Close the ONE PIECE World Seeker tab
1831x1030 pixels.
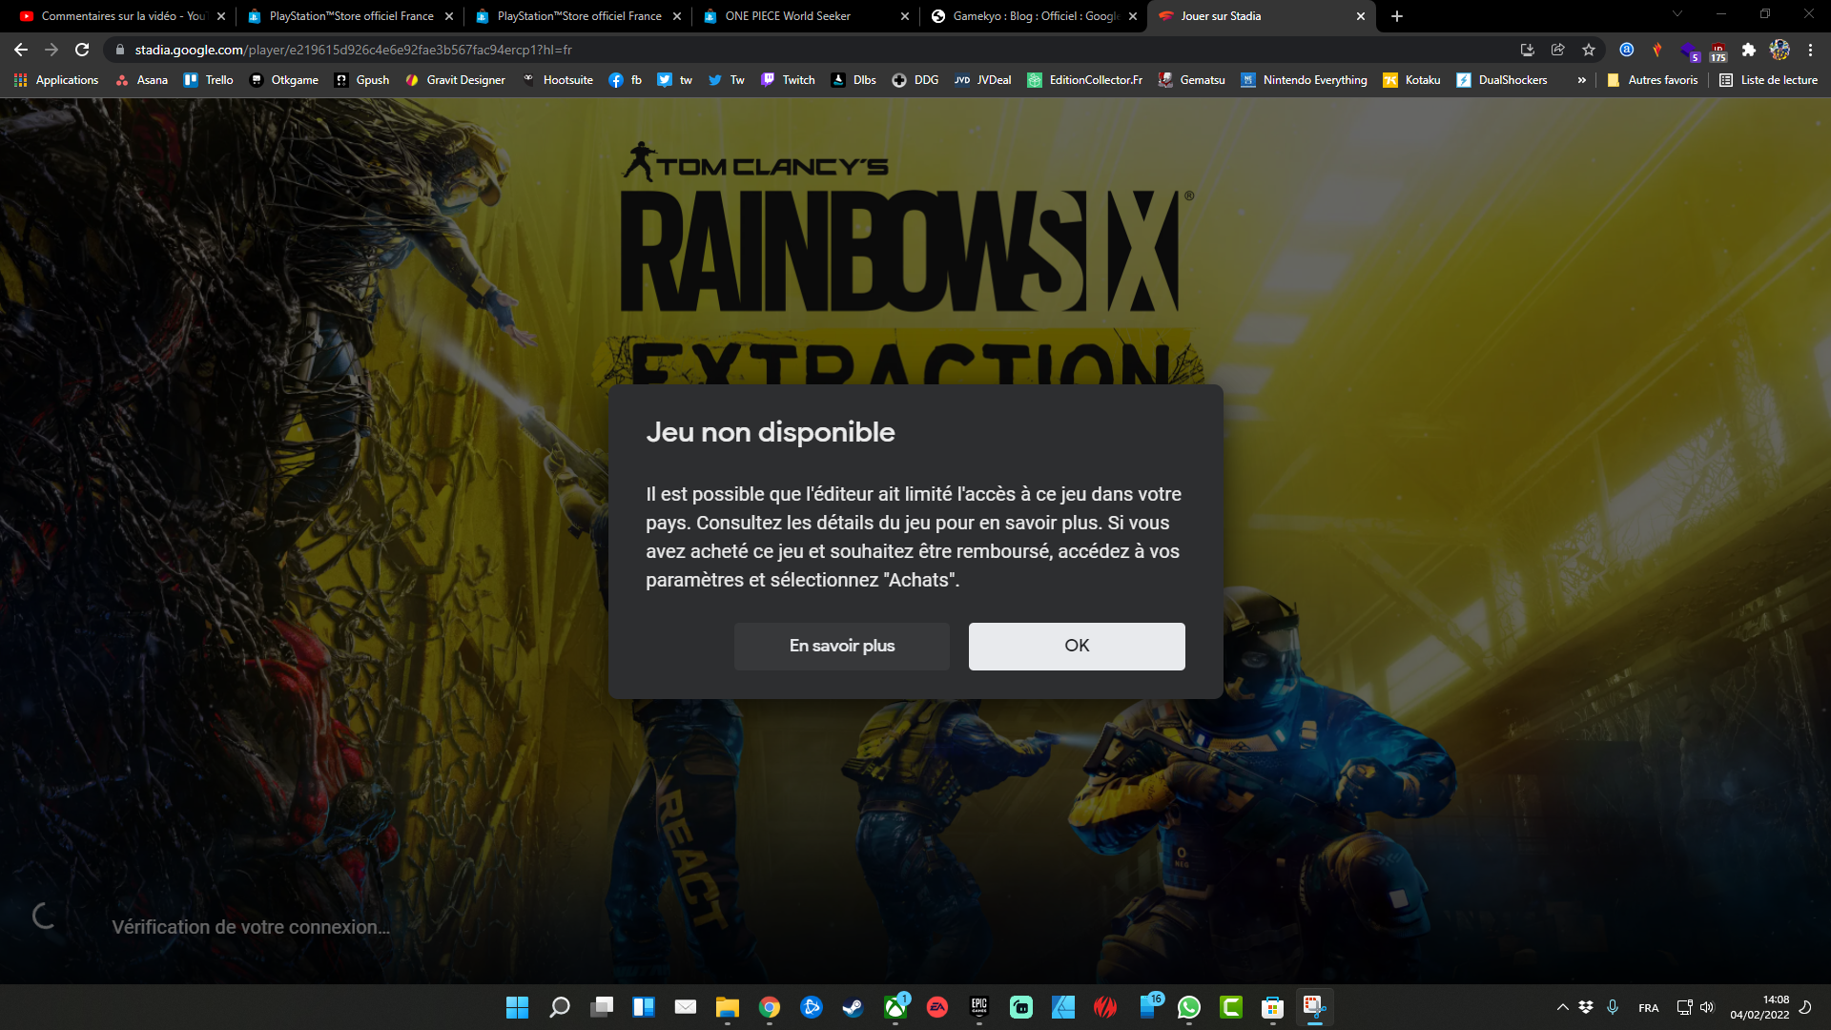(905, 16)
